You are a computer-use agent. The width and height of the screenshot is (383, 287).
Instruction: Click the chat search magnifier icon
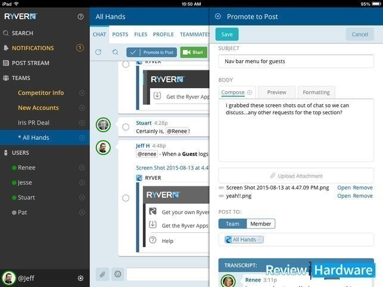click(116, 52)
